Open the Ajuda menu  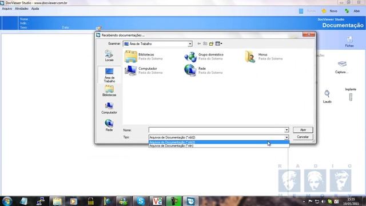(x=35, y=9)
